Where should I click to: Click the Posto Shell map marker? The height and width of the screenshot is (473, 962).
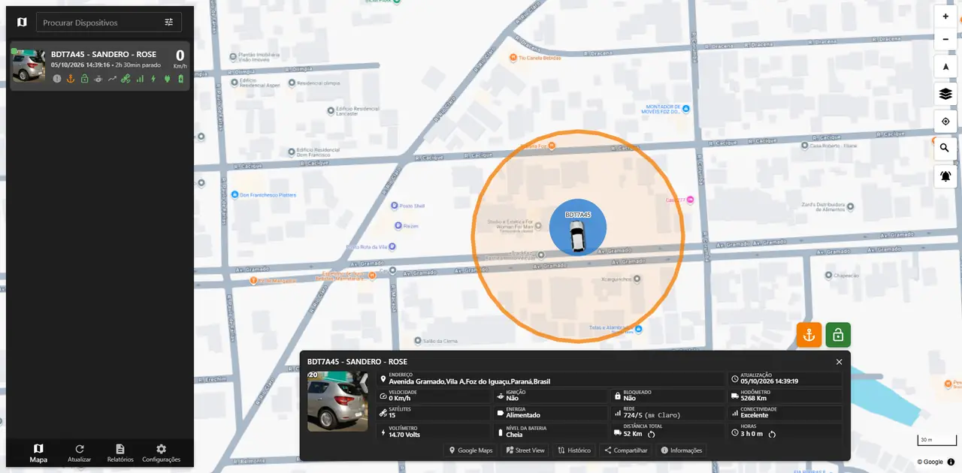click(395, 206)
